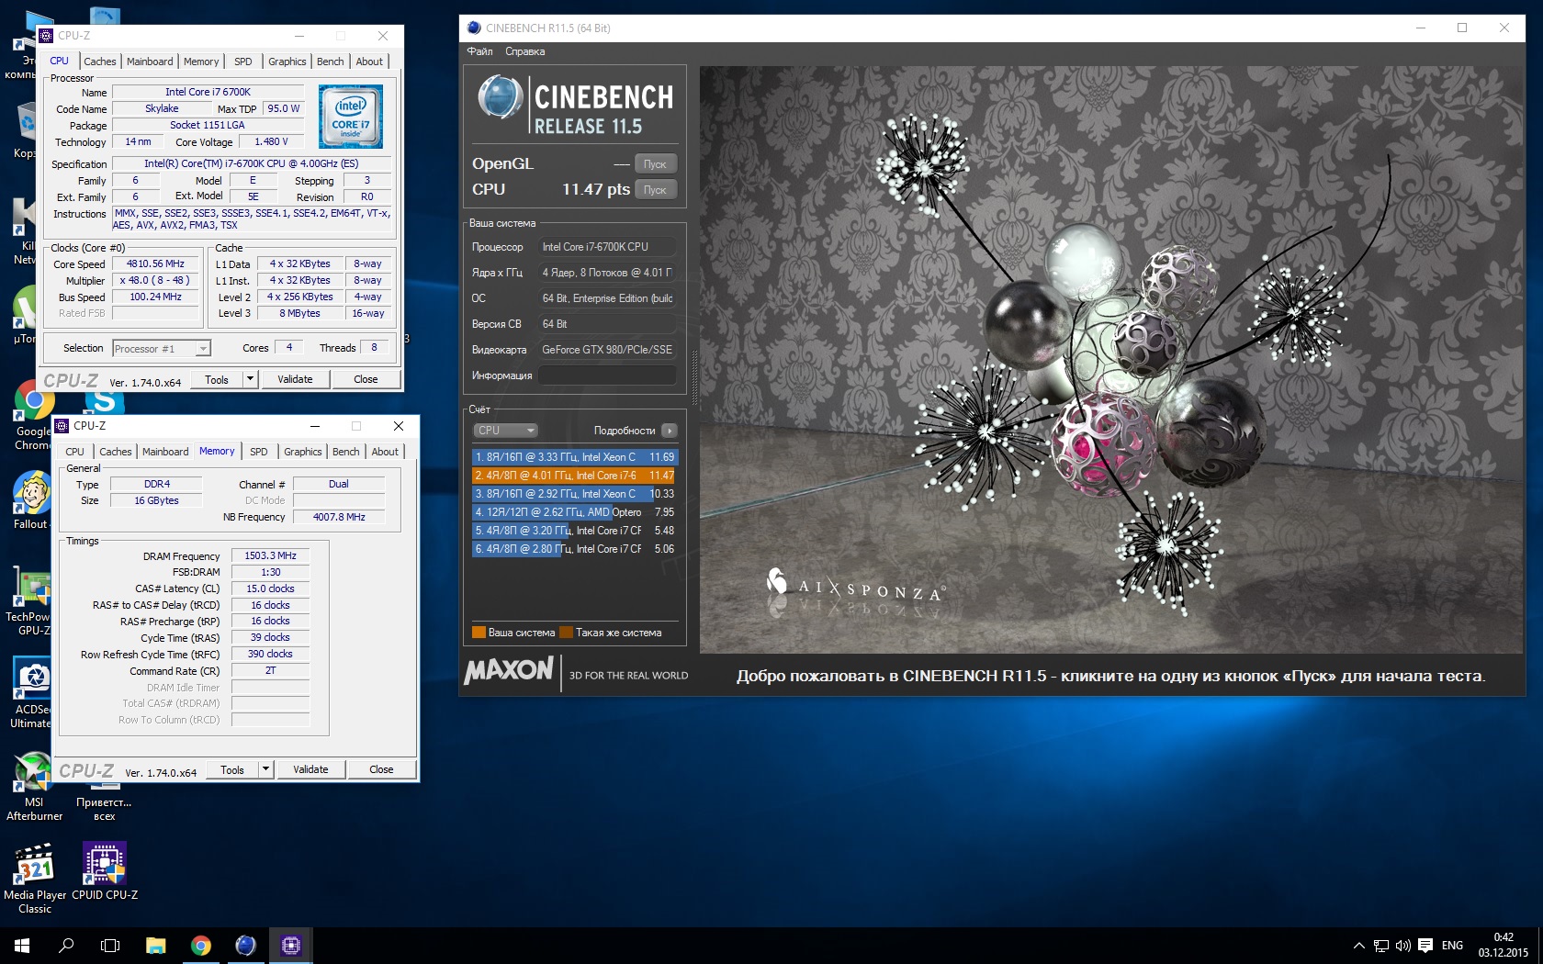Show hidden tray icons
Screen dimensions: 1543x964
1358,945
